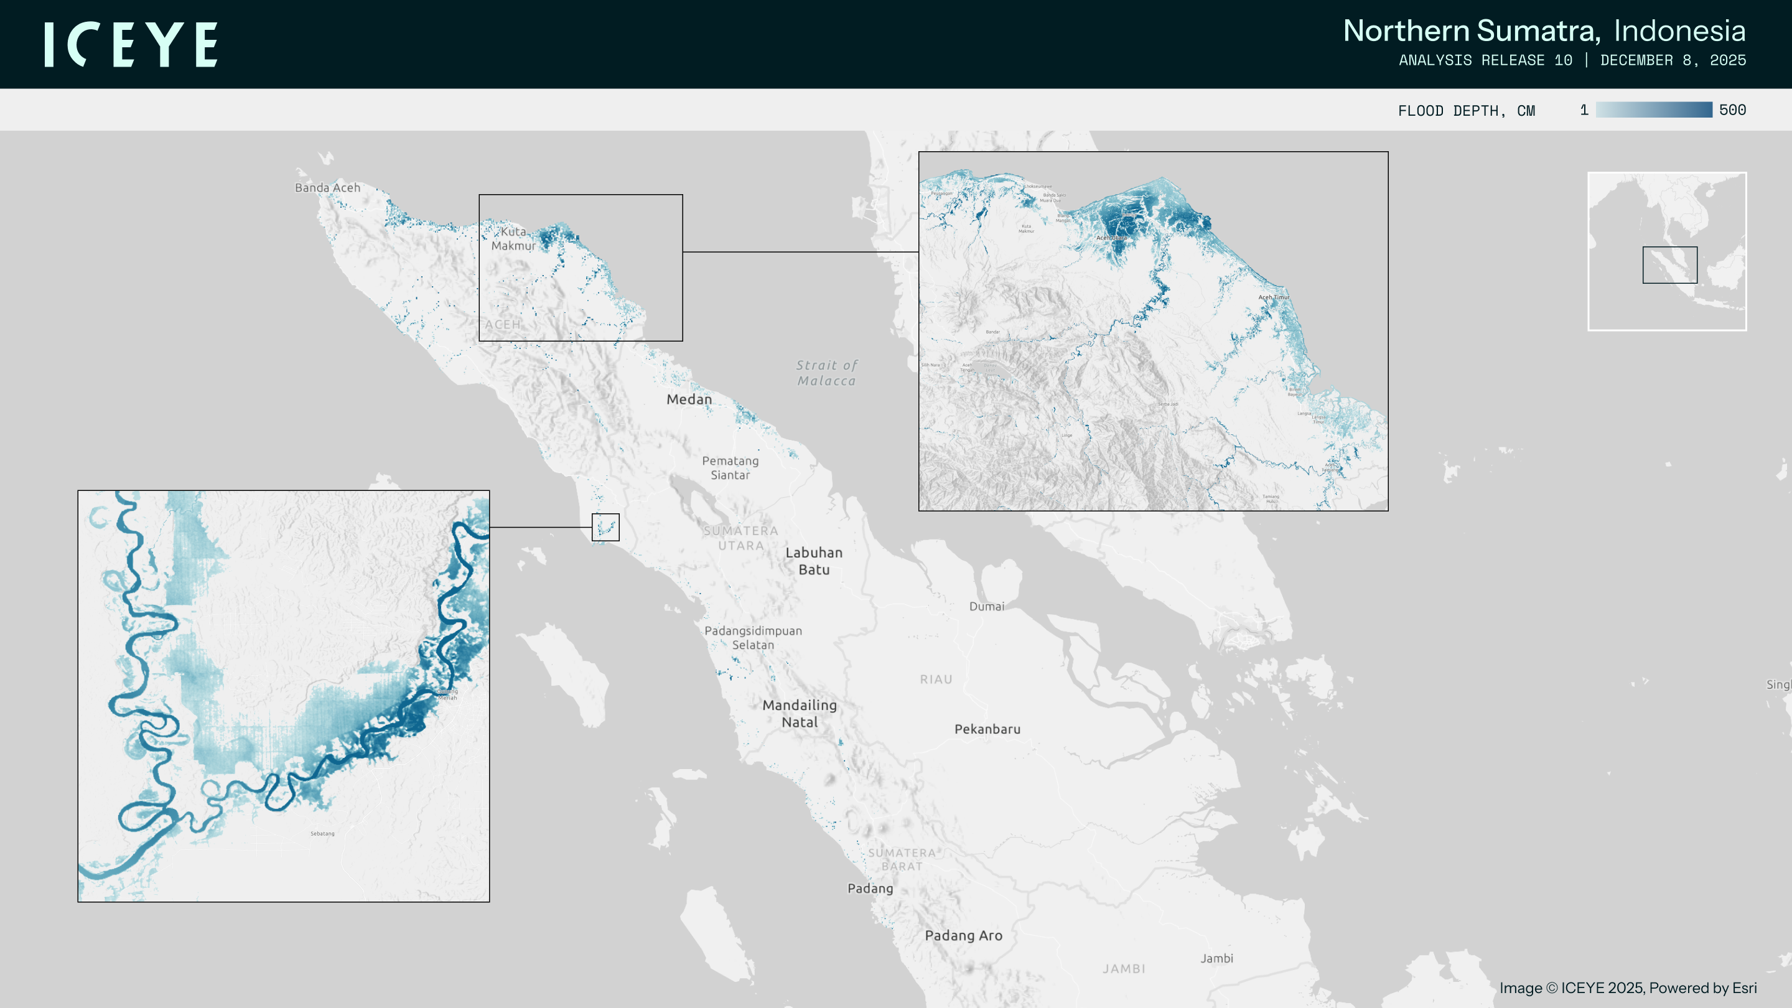This screenshot has height=1008, width=1792.
Task: Click the Labuhan Batu label
Action: tap(813, 561)
